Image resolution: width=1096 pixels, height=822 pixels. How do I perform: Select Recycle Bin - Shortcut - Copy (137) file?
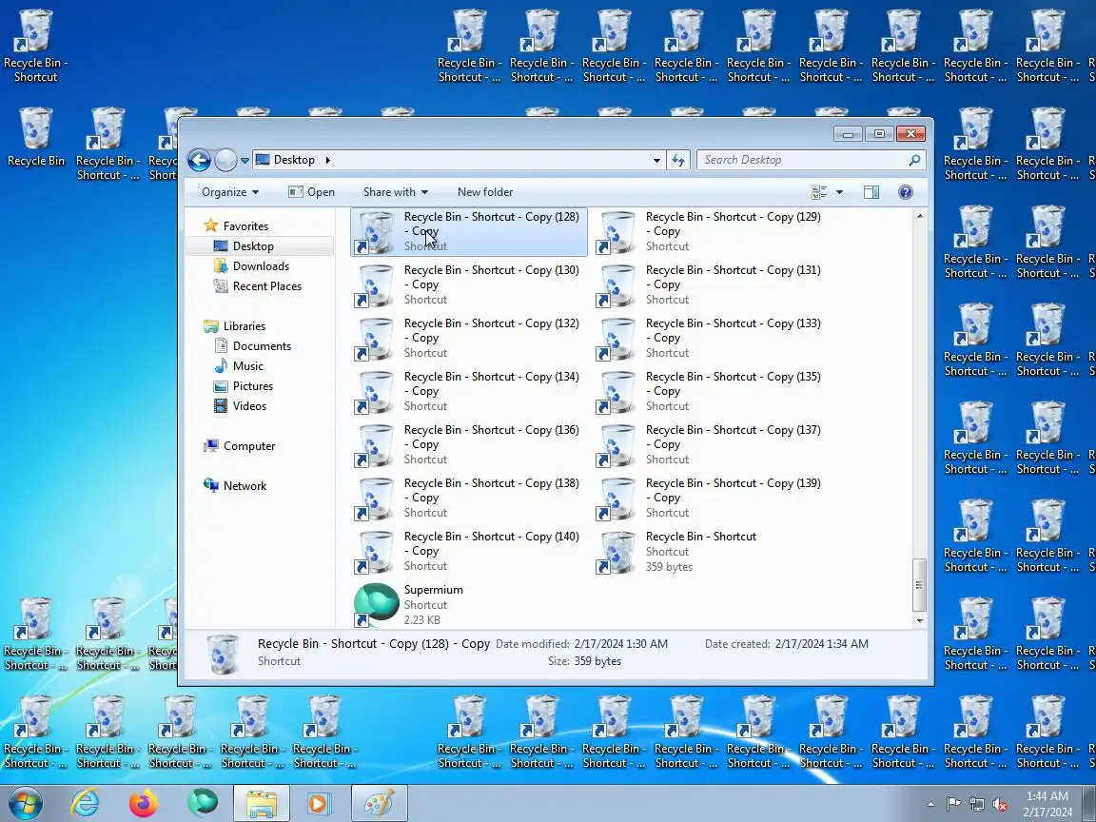tap(711, 444)
